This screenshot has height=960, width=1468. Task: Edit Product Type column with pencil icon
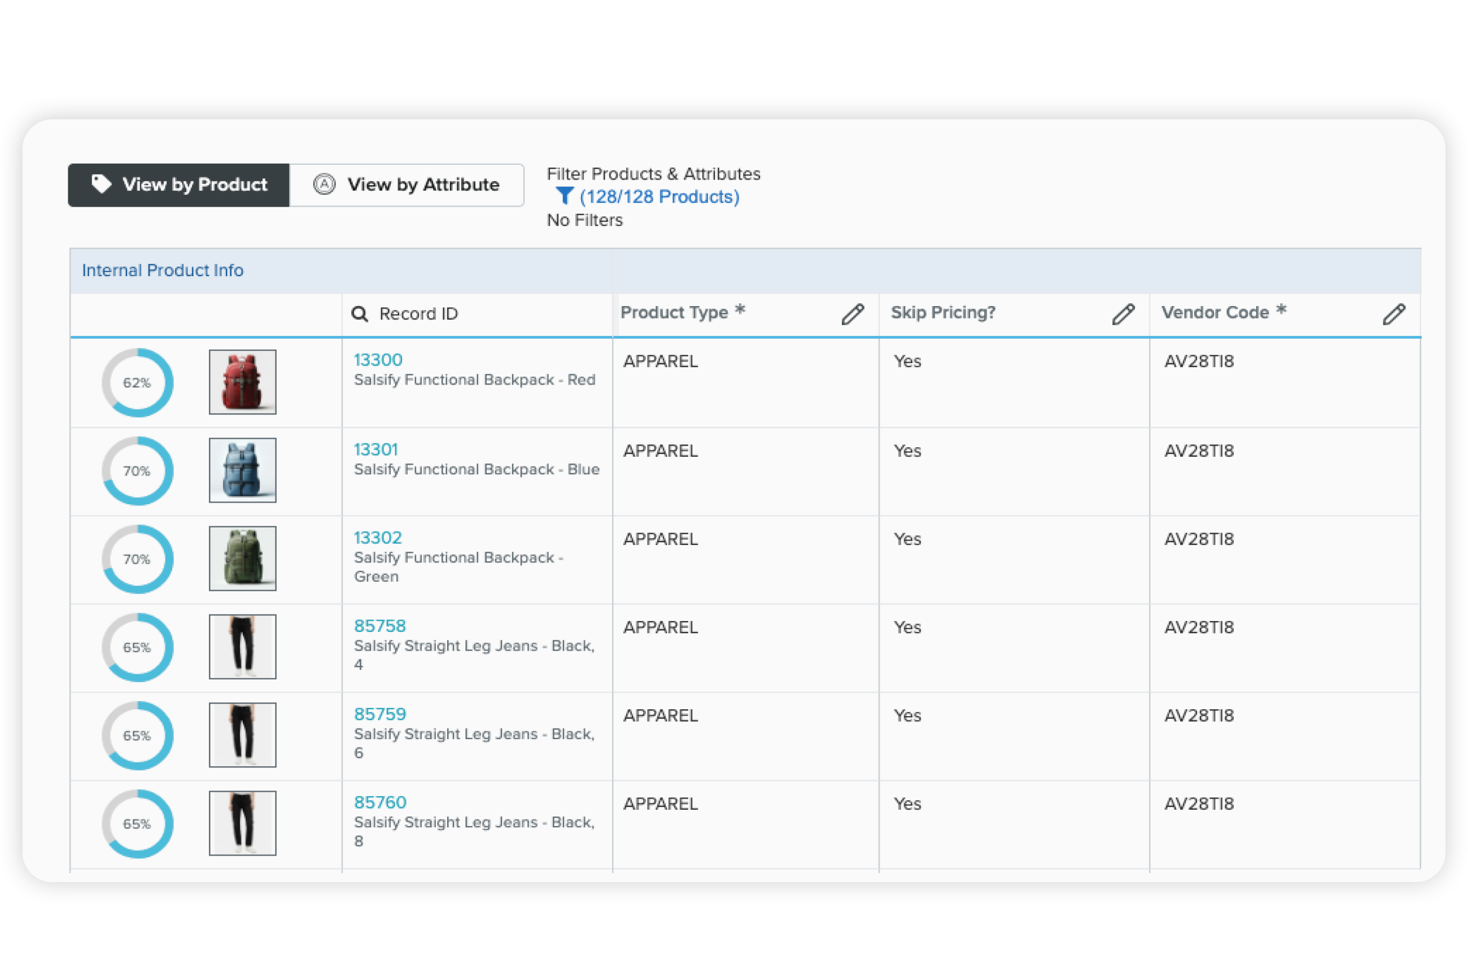point(853,314)
